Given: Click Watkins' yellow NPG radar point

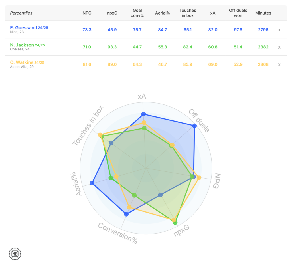Looking at the screenshot, I should point(199,178).
